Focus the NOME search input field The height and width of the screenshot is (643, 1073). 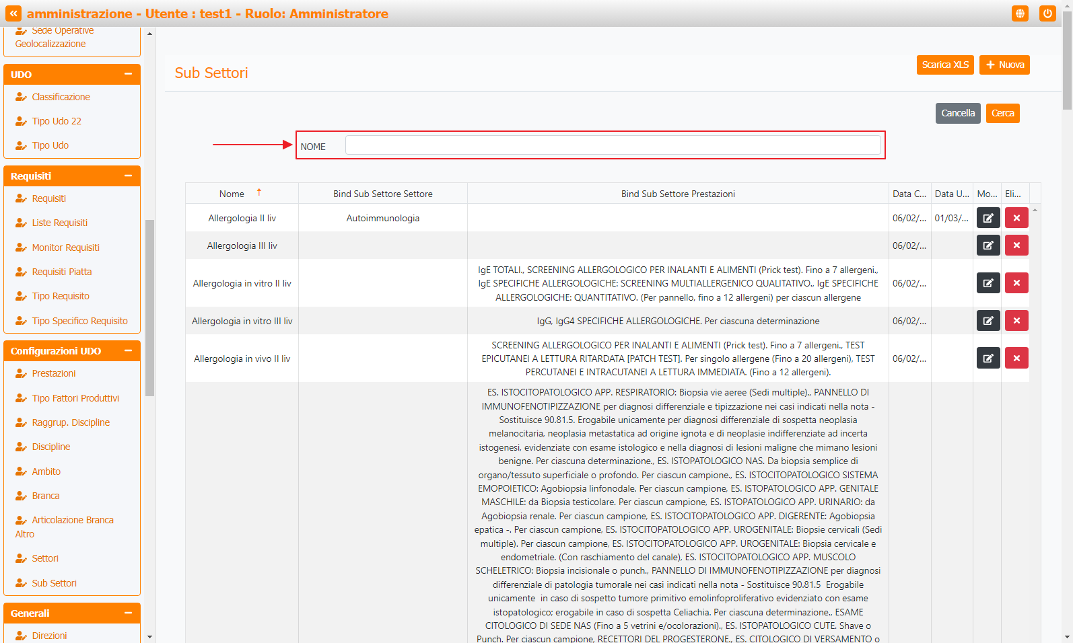point(613,145)
